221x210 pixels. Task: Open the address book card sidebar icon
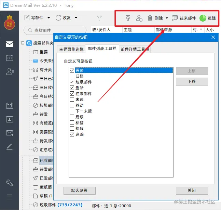(10, 119)
